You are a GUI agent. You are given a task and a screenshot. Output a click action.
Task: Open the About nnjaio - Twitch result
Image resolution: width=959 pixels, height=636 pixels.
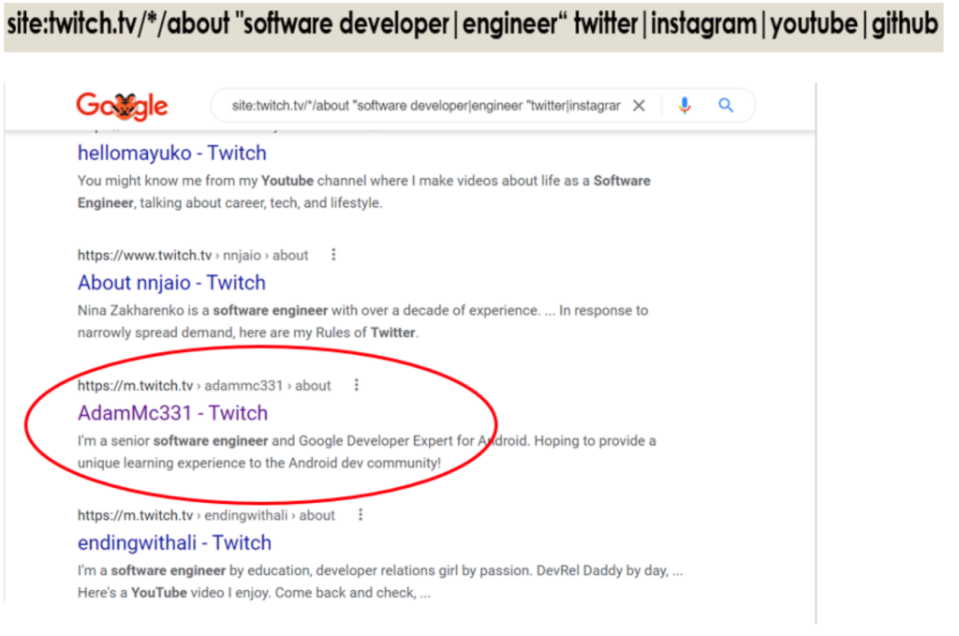pyautogui.click(x=171, y=283)
